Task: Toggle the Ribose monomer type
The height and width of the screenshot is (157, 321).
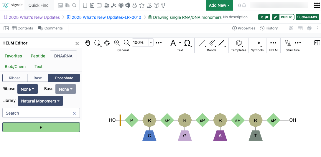Action: click(15, 78)
